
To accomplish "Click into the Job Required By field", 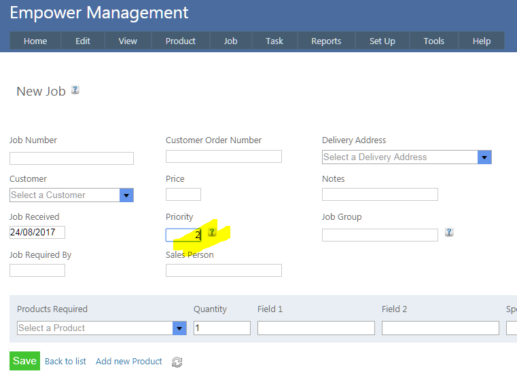I will [x=37, y=271].
